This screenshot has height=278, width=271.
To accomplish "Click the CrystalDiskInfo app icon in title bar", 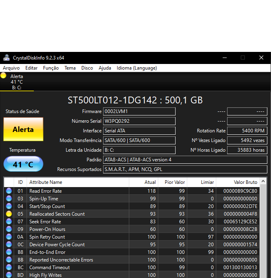I will coord(6,58).
